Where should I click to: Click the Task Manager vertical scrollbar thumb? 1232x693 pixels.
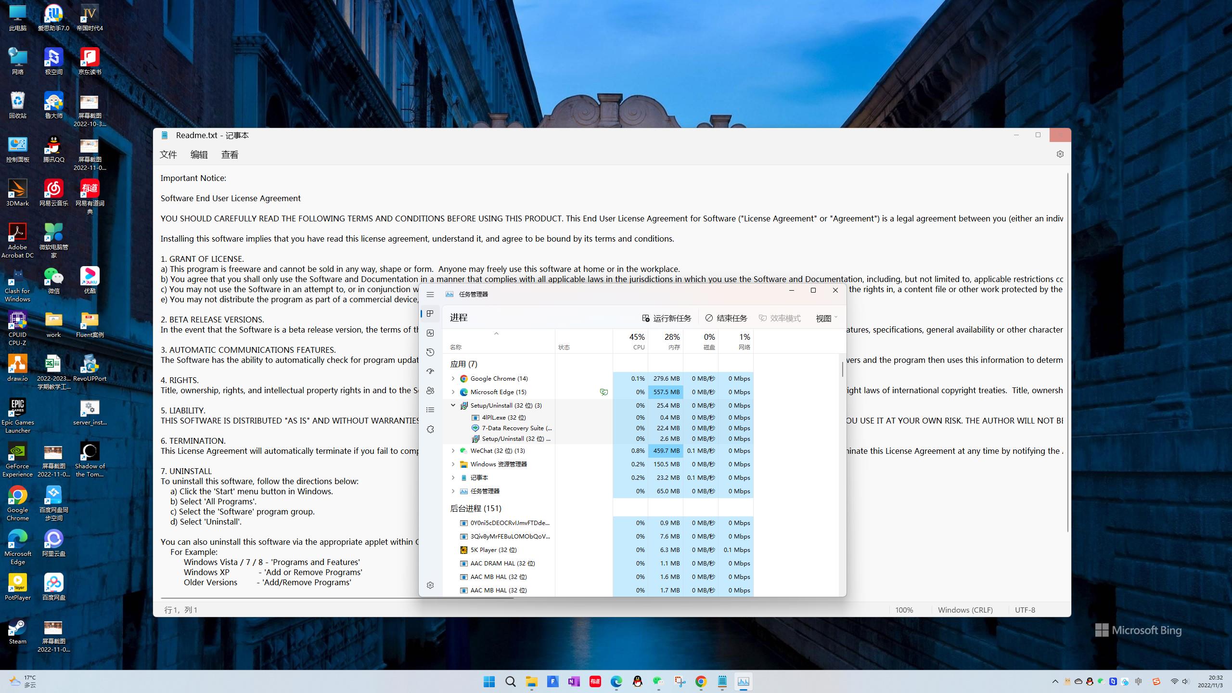pos(842,370)
